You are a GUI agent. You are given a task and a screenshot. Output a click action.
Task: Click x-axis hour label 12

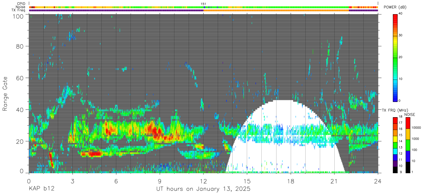click(x=204, y=181)
